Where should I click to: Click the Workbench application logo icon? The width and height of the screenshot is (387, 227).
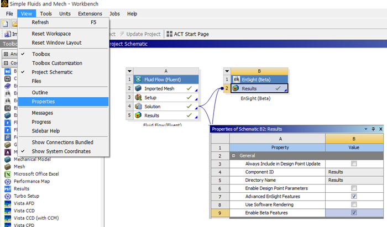point(4,4)
